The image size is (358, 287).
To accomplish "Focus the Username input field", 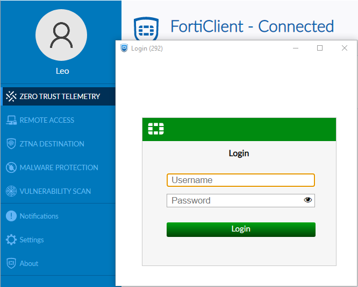I will pos(241,180).
